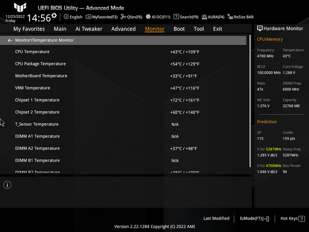Open Exit tab
This screenshot has width=309, height=232.
218,29
